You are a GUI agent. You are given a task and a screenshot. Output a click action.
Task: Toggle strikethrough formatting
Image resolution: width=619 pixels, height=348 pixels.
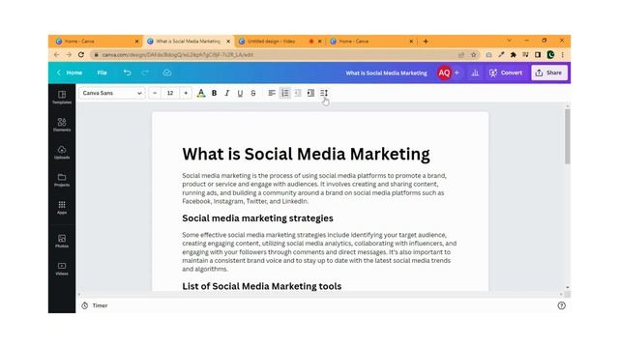(253, 93)
